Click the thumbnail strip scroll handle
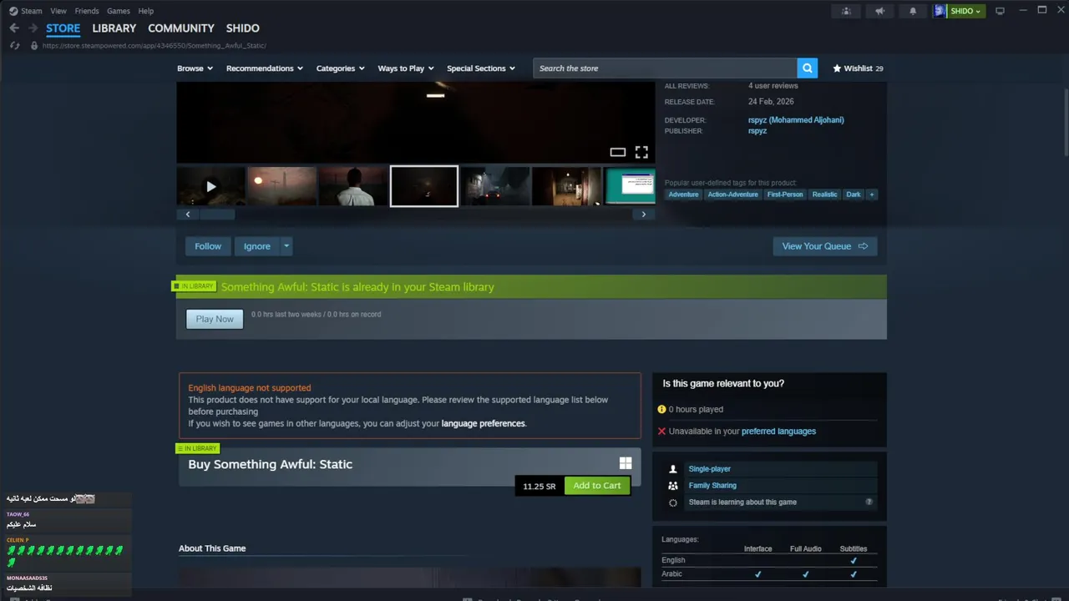The image size is (1069, 601). click(x=217, y=215)
